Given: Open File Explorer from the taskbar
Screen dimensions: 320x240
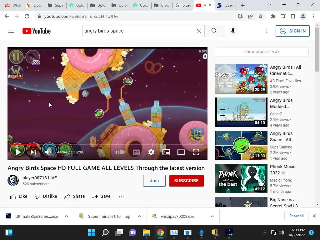Looking at the screenshot, I should point(146,232).
